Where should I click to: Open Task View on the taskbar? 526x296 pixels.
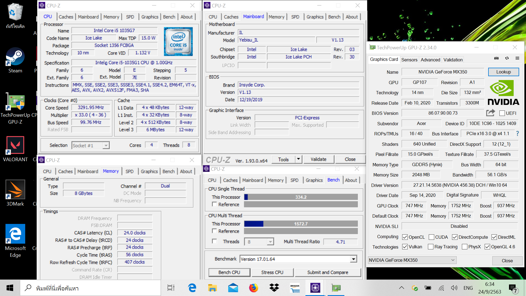171,288
